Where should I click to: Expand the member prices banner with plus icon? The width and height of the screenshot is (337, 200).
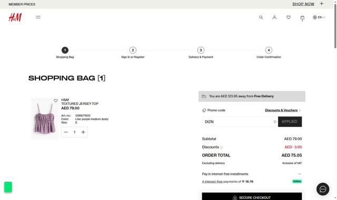[x=322, y=4]
